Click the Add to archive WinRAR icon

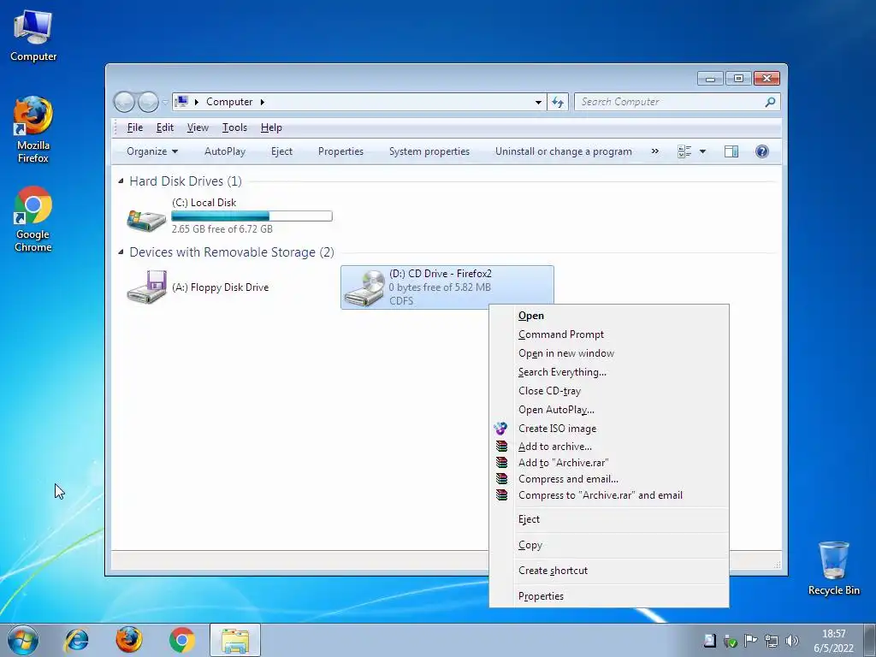[x=501, y=447]
